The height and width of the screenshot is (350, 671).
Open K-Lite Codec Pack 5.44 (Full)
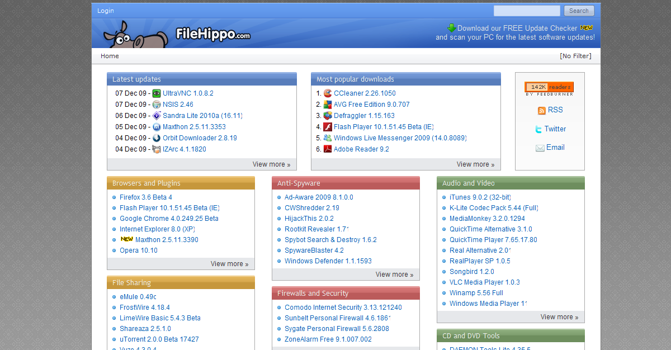(x=494, y=208)
